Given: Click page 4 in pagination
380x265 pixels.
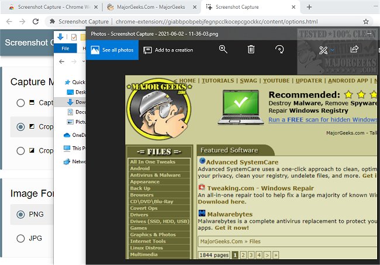Looking at the screenshot, I should [x=259, y=255].
